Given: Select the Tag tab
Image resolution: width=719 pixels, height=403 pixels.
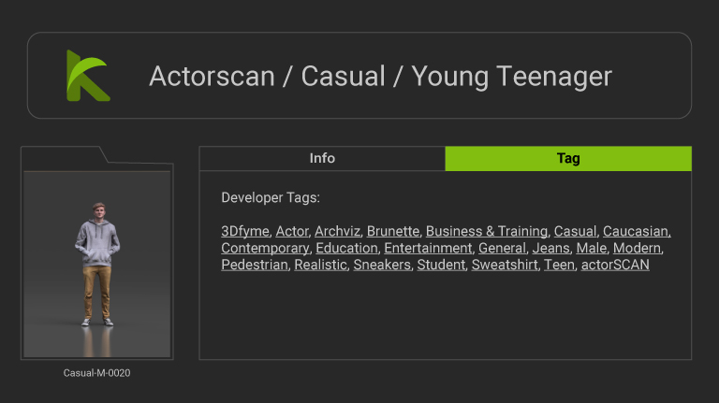Looking at the screenshot, I should click(568, 158).
